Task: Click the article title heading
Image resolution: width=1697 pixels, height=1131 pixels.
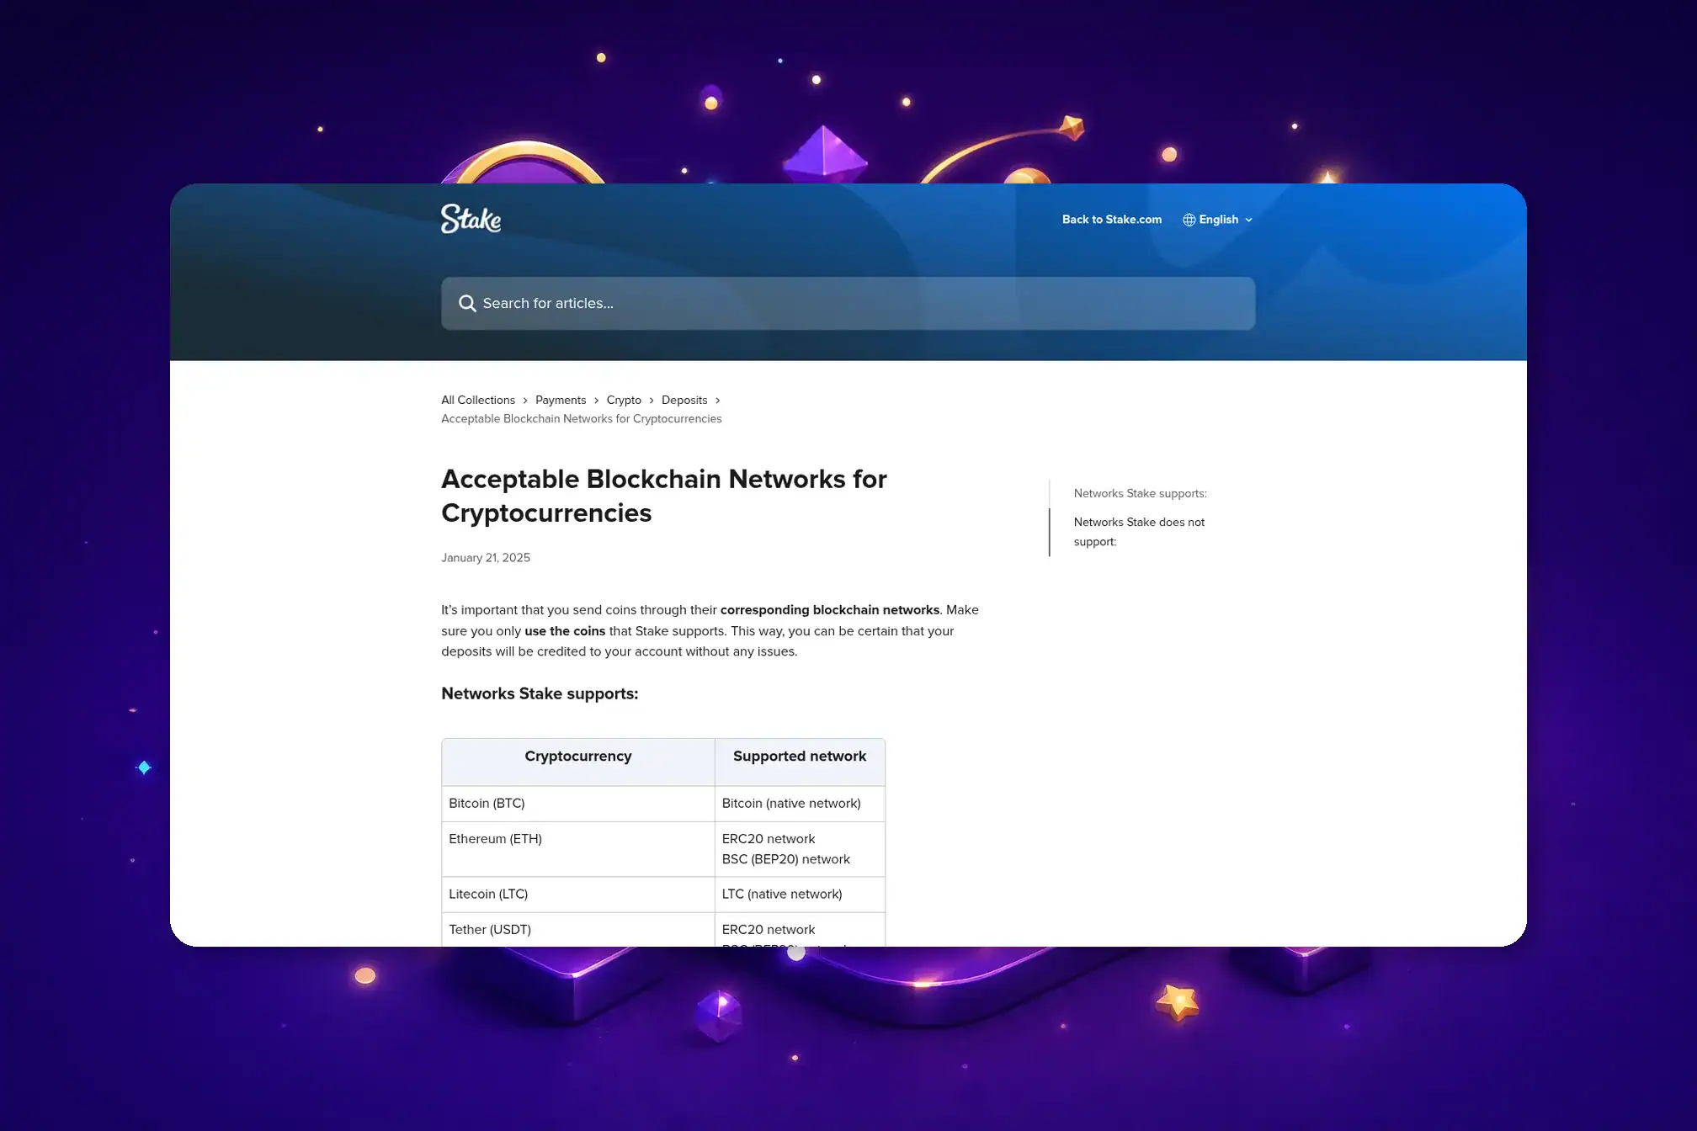Action: pyautogui.click(x=663, y=496)
